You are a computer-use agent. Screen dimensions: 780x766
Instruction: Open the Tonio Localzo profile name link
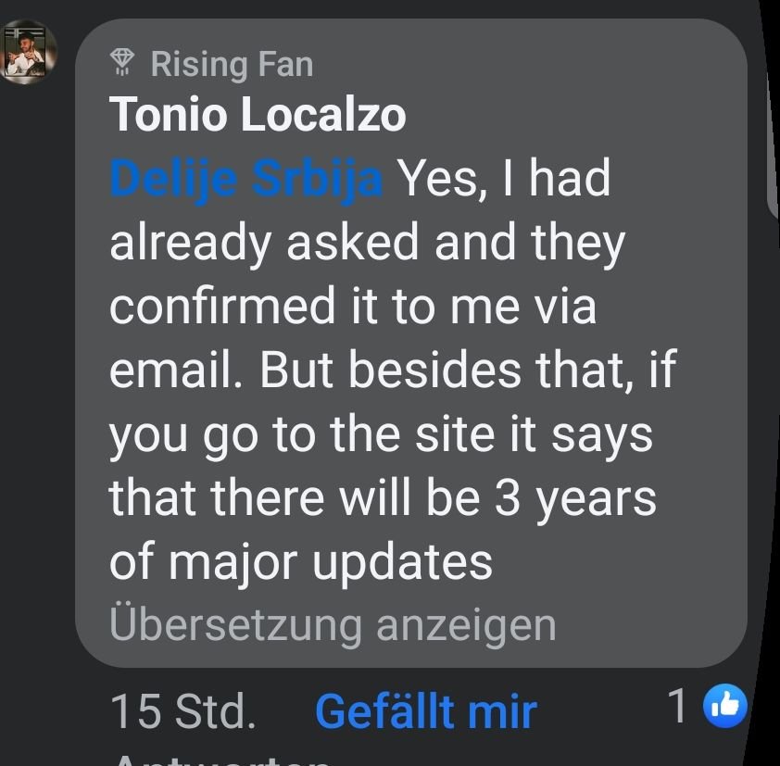point(258,115)
